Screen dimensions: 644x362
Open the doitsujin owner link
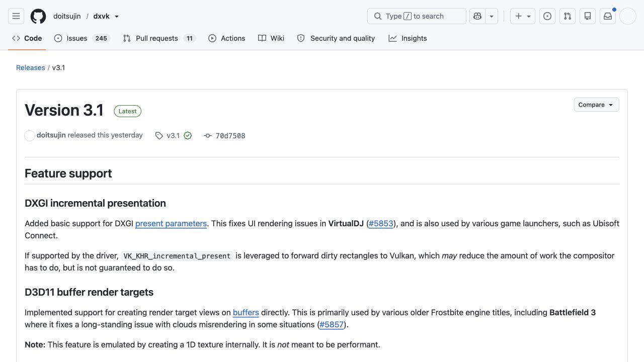(67, 16)
